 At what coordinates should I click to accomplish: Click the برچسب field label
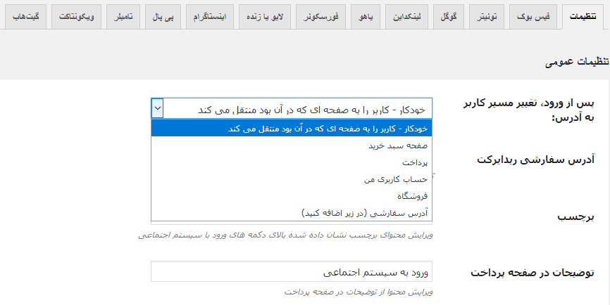(575, 217)
